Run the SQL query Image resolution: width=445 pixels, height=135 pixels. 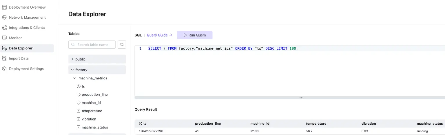pyautogui.click(x=195, y=35)
